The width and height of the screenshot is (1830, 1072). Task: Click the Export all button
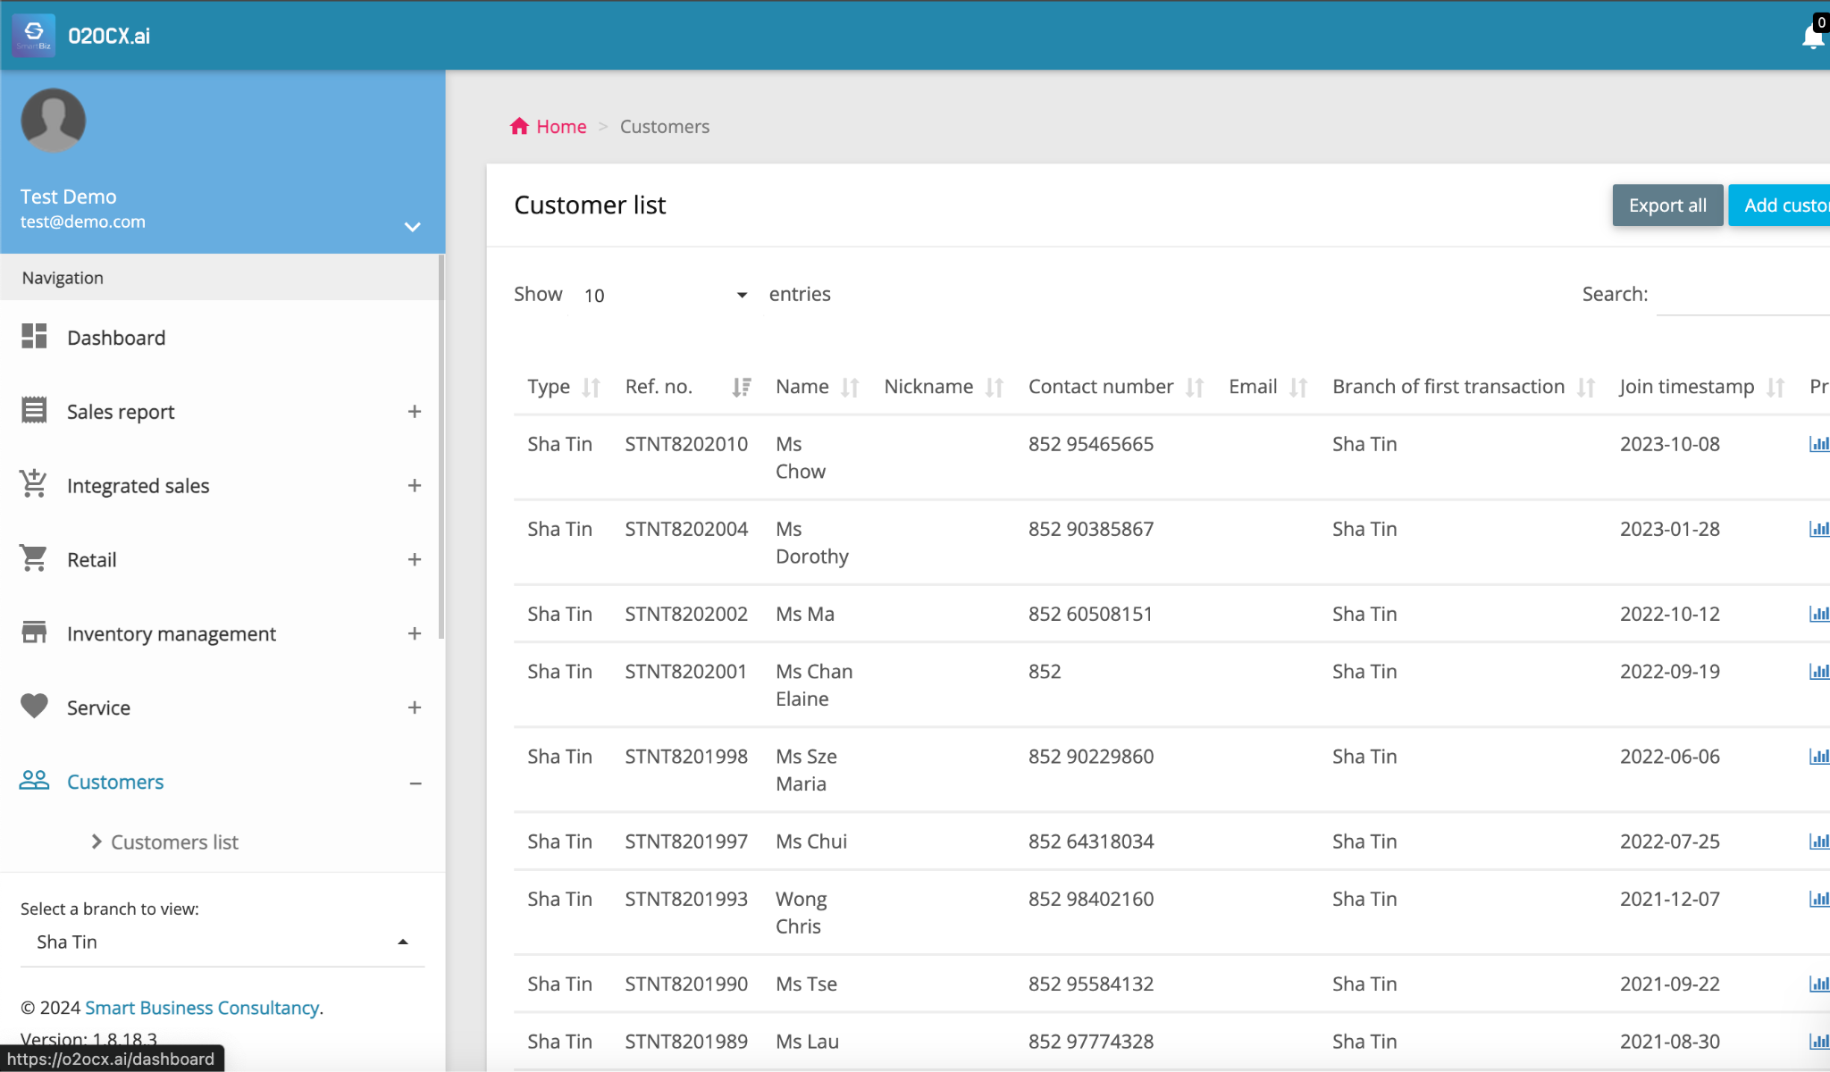pyautogui.click(x=1667, y=205)
